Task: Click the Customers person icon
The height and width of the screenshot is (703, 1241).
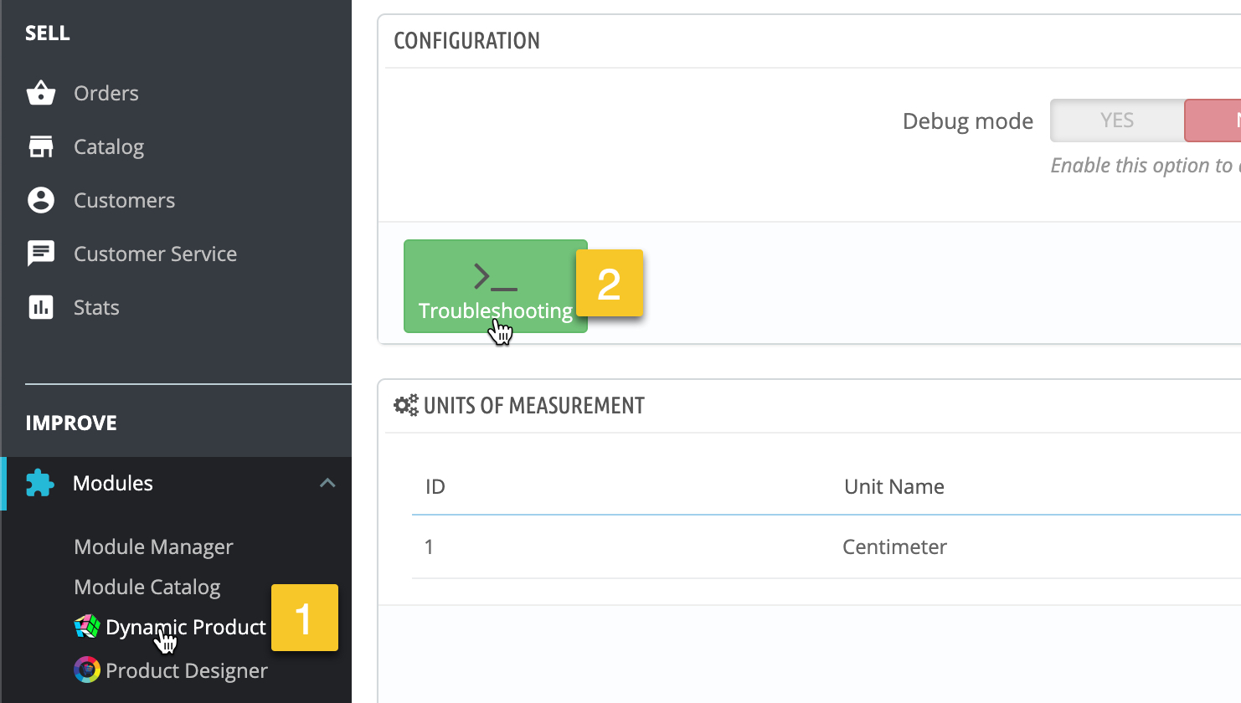Action: [40, 200]
